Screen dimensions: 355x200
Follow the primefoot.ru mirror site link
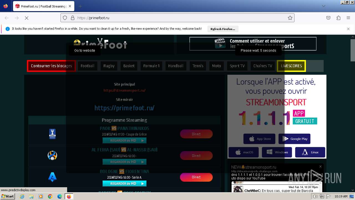coord(125,108)
